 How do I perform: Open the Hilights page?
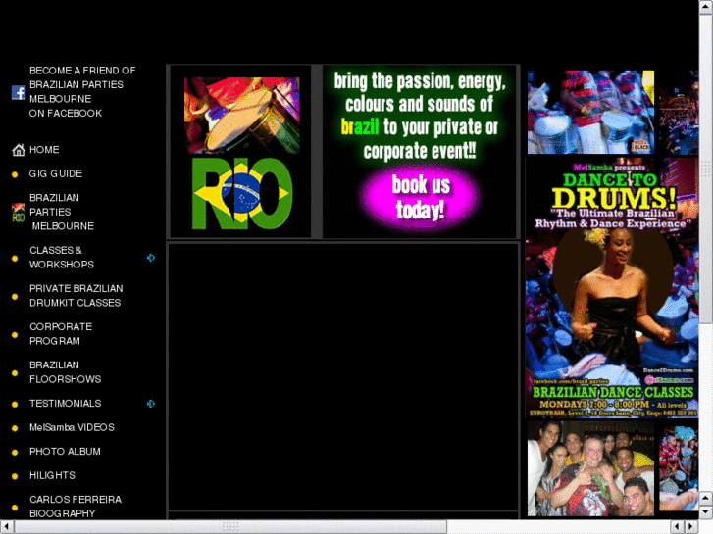52,475
